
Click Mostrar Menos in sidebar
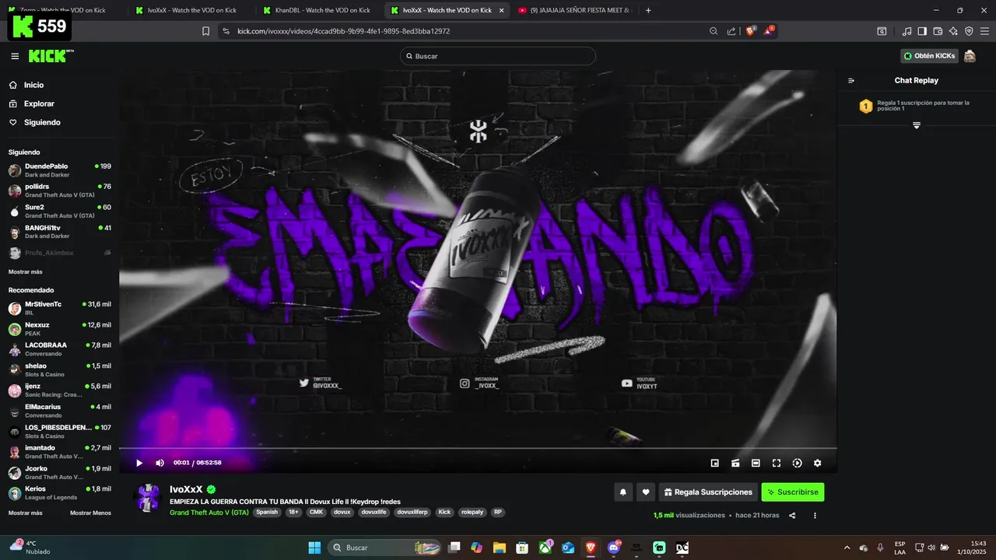click(90, 513)
